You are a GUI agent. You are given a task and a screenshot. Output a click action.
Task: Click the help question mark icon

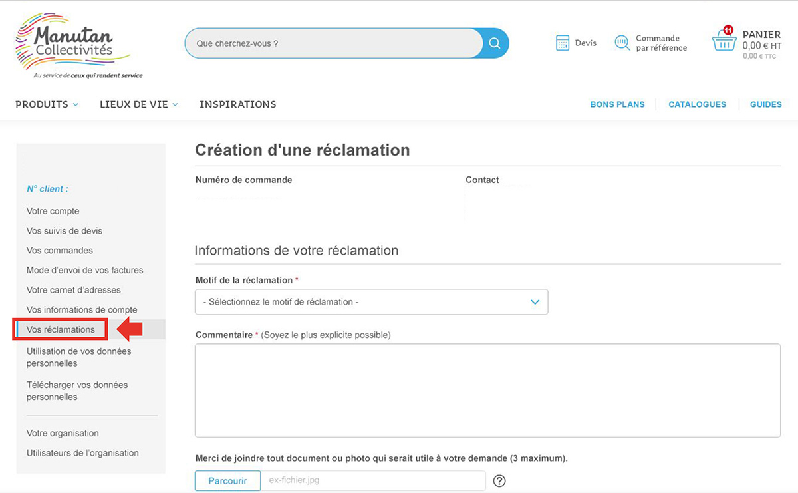click(x=499, y=480)
